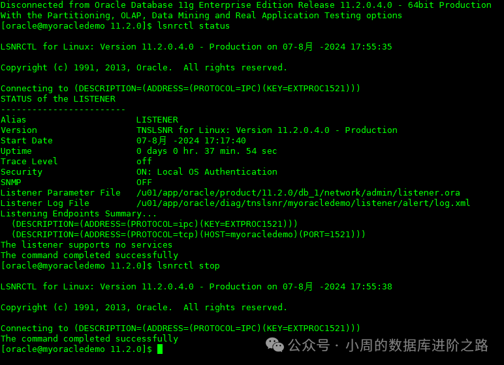Select the 'TNSLSNR for Linux' version value
504x365 pixels.
[267, 130]
